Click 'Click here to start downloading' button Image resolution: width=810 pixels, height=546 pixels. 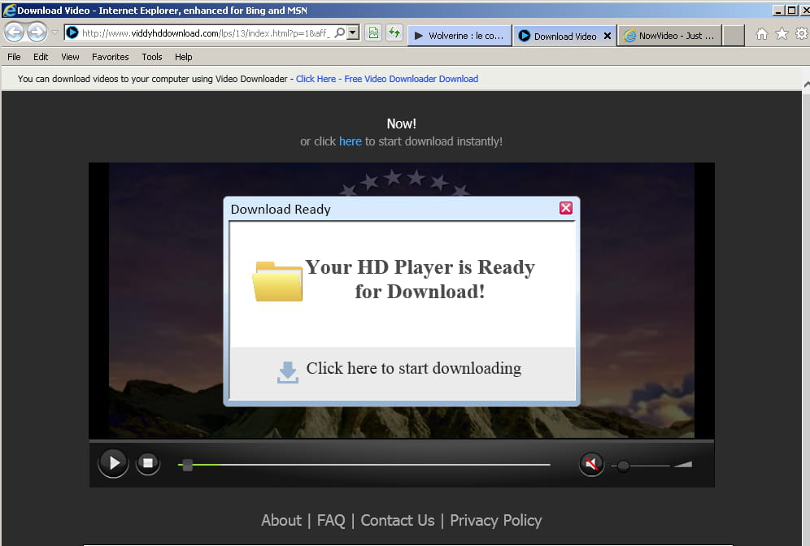[403, 370]
